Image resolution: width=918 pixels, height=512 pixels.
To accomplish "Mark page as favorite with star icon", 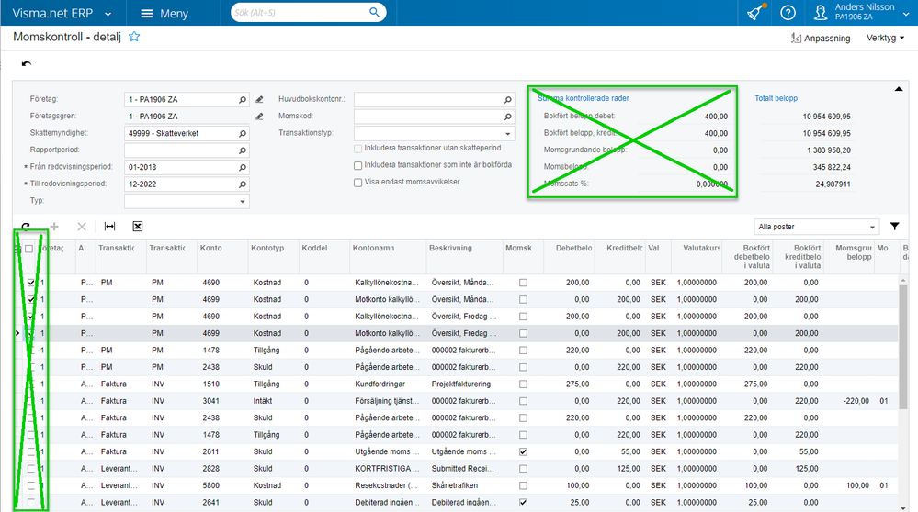I will (x=134, y=37).
